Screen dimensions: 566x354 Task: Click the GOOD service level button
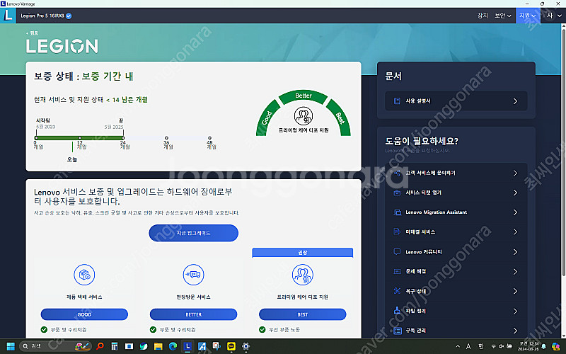tap(84, 314)
